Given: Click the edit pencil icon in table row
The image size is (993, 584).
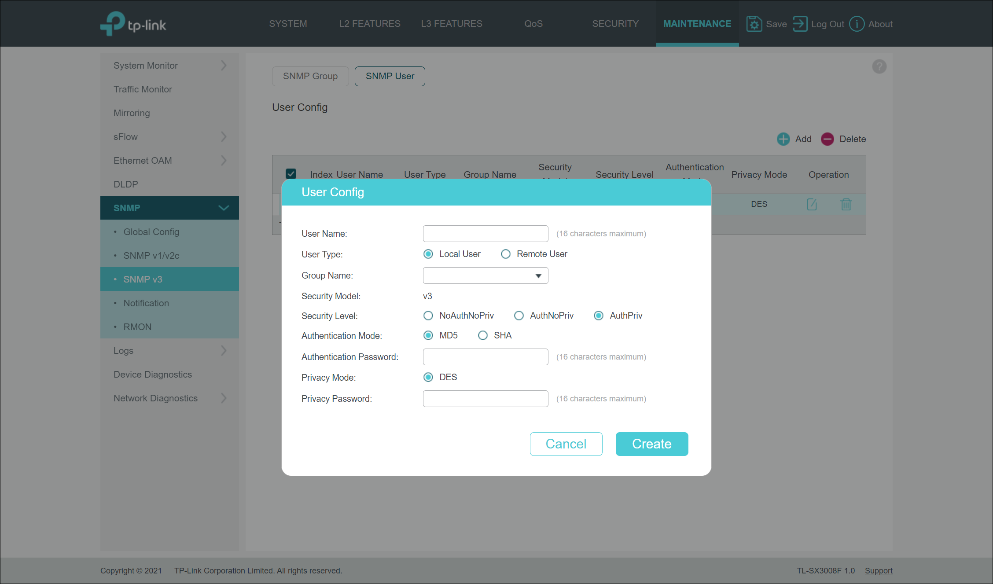Looking at the screenshot, I should point(812,204).
